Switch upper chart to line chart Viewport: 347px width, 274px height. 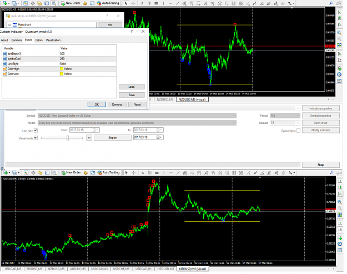[339, 24]
